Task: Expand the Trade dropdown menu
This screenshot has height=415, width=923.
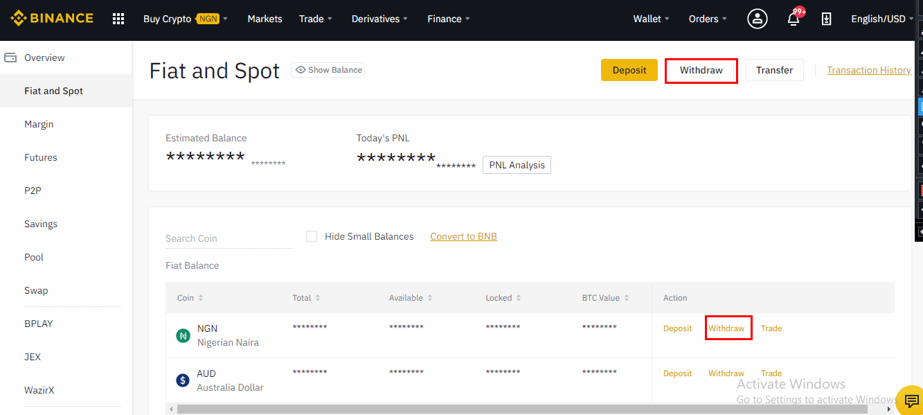Action: [x=316, y=19]
